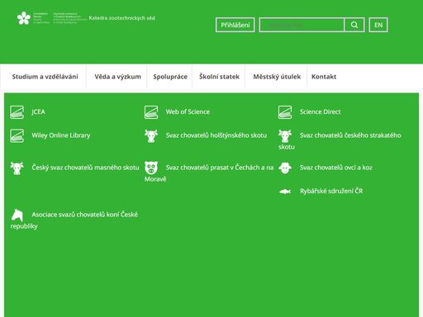The image size is (423, 317).
Task: Click the university flower logo
Action: (24, 18)
